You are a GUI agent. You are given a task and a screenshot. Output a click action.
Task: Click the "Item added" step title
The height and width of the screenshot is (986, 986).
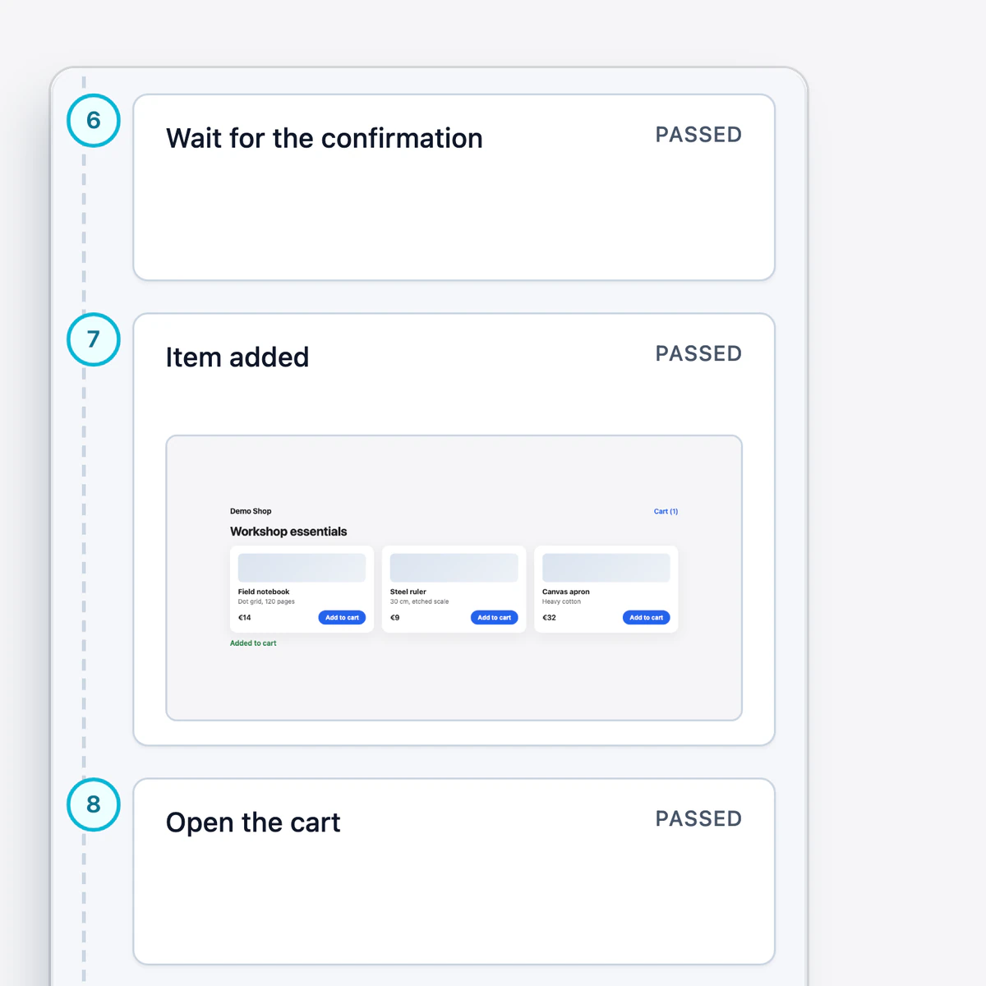pos(237,357)
